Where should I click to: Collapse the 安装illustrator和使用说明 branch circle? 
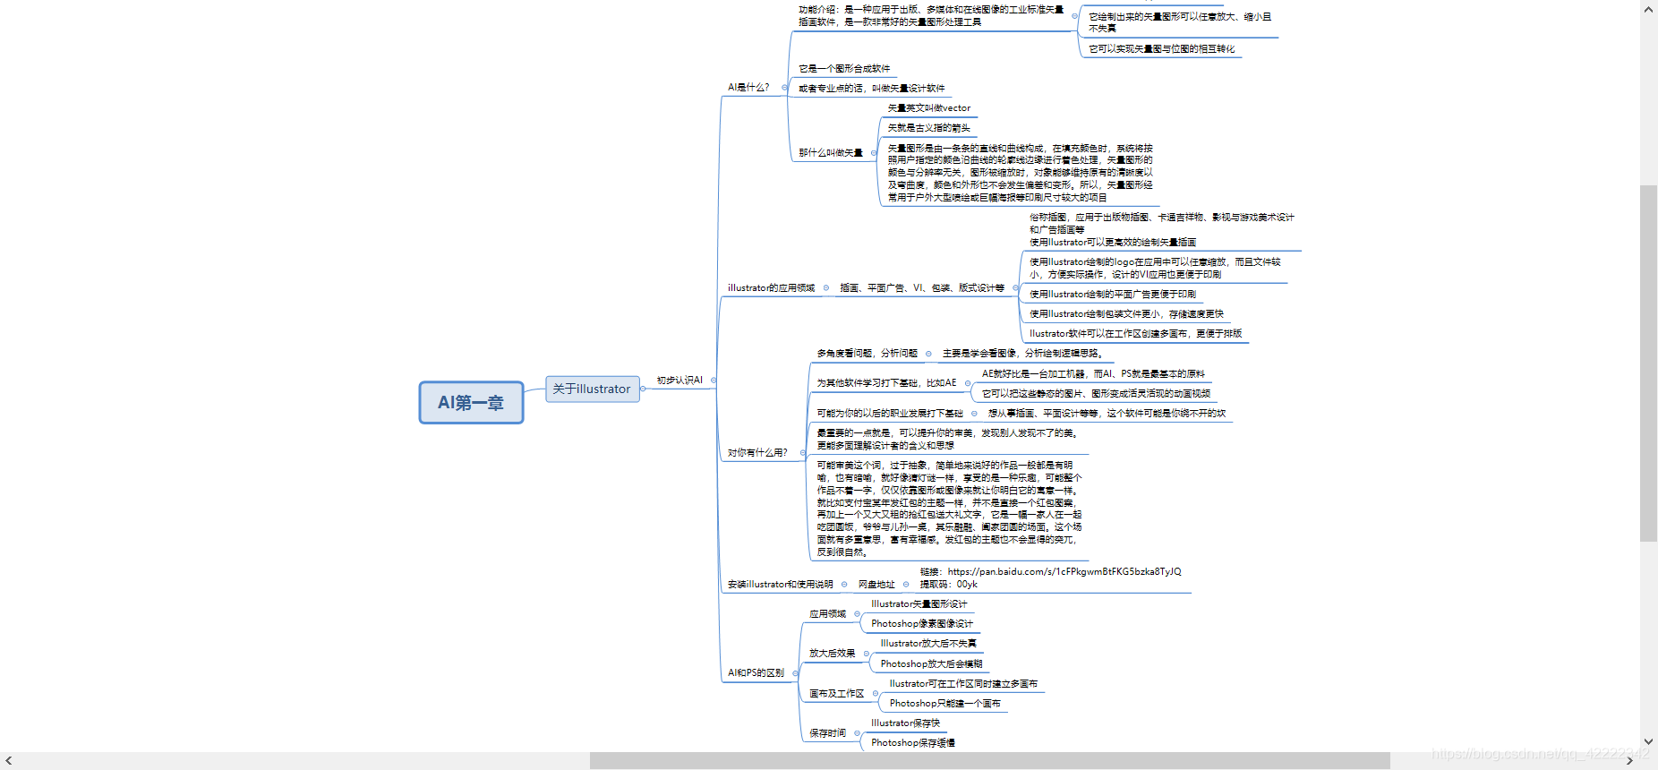844,585
